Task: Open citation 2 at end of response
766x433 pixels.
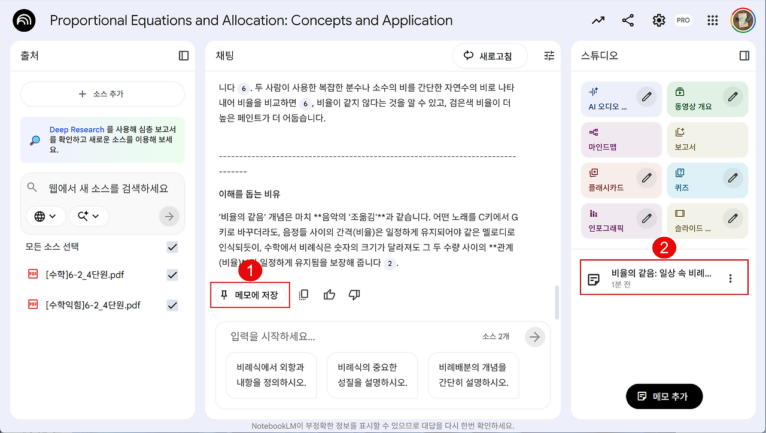Action: coord(390,264)
